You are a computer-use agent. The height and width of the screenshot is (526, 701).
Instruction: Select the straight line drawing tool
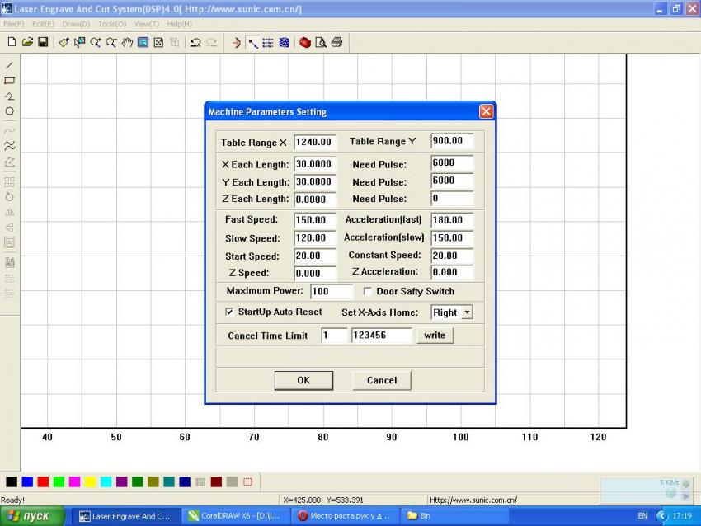(10, 65)
